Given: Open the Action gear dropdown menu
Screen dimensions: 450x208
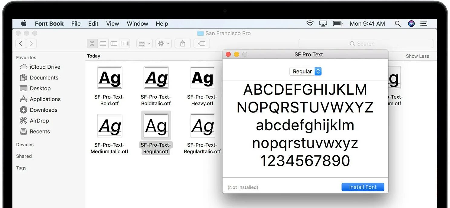Looking at the screenshot, I should [x=164, y=44].
